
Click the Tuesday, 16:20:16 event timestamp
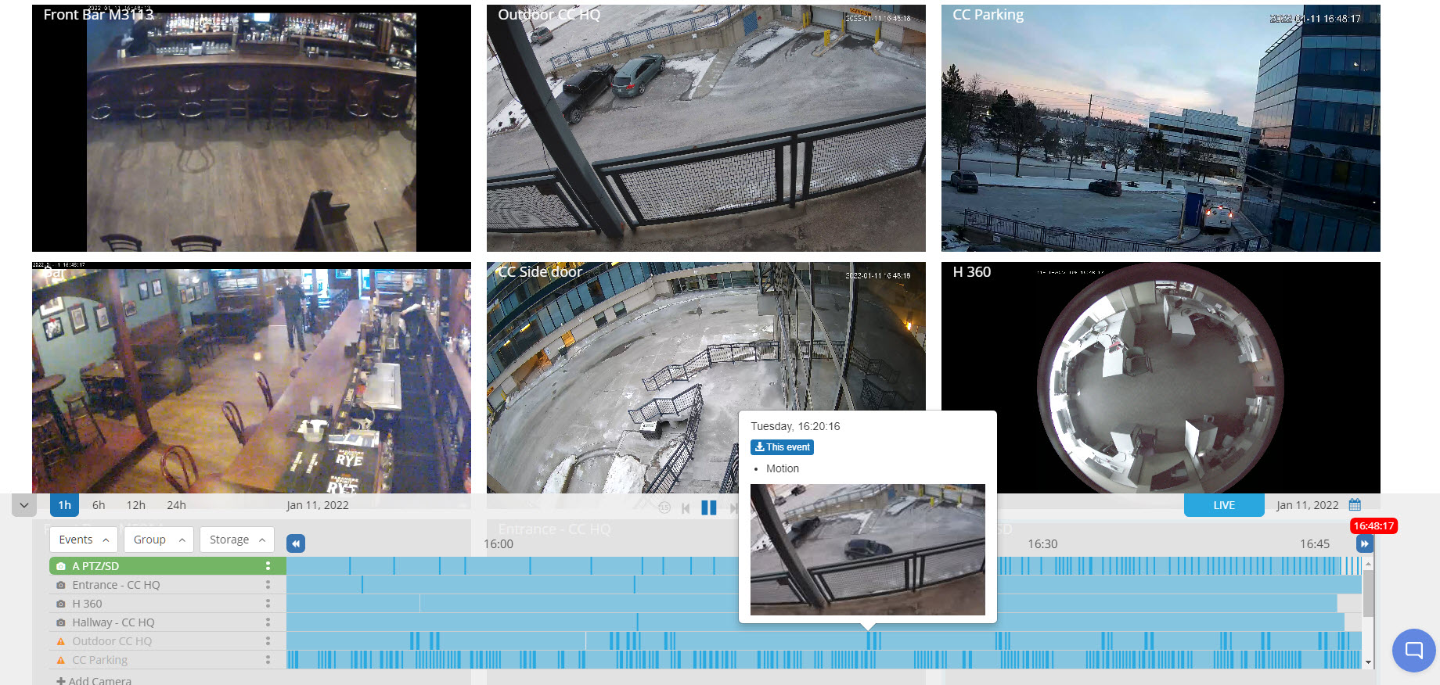(x=795, y=426)
